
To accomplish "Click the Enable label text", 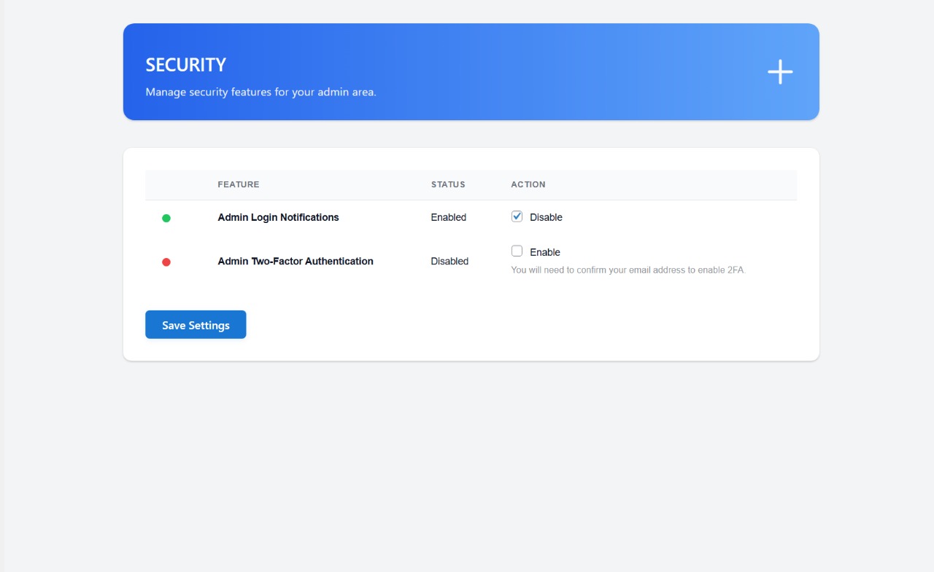I will (544, 252).
